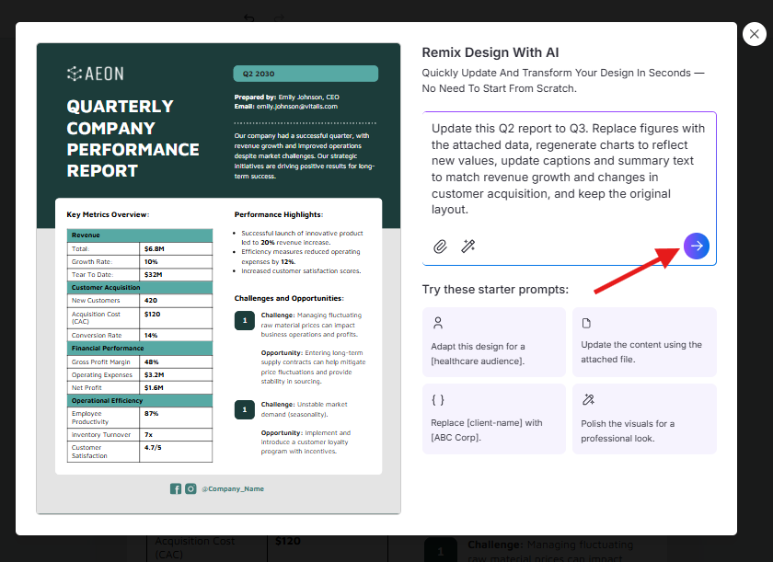
Task: Click the person icon on healthcare prompt card
Action: tap(438, 323)
